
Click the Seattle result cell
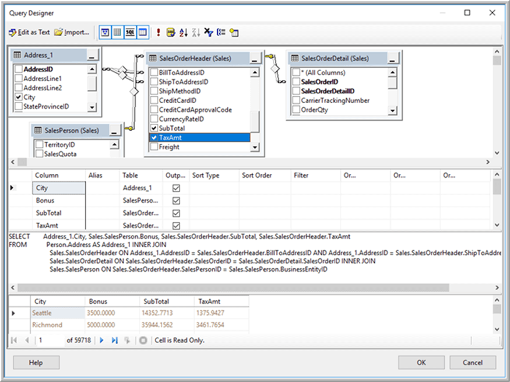click(x=58, y=313)
